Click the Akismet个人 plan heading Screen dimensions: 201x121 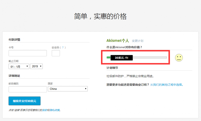point(118,41)
